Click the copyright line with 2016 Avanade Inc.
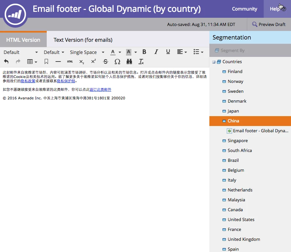 click(64, 98)
